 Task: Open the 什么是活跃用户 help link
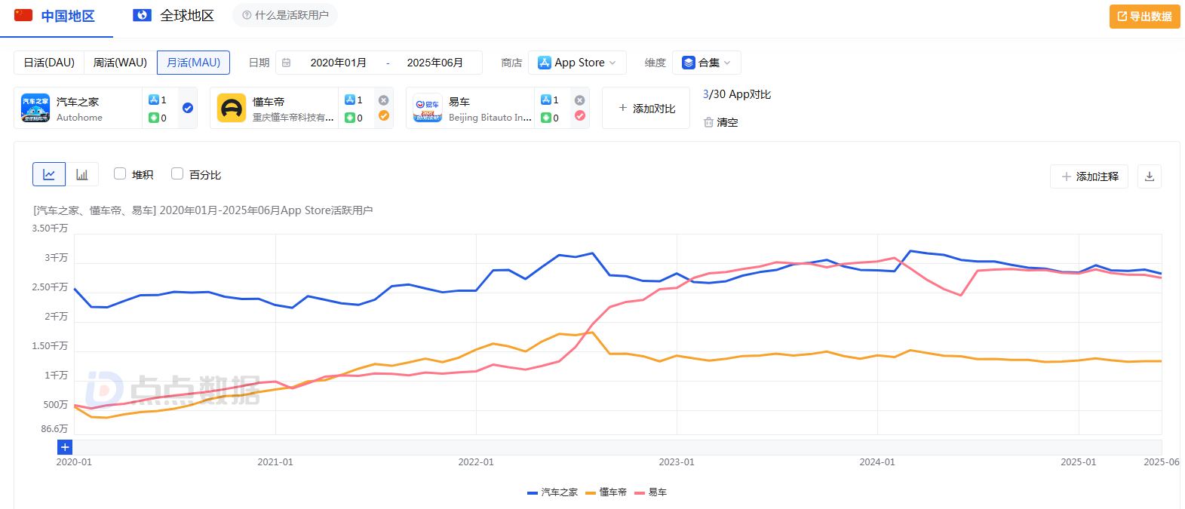tap(285, 15)
